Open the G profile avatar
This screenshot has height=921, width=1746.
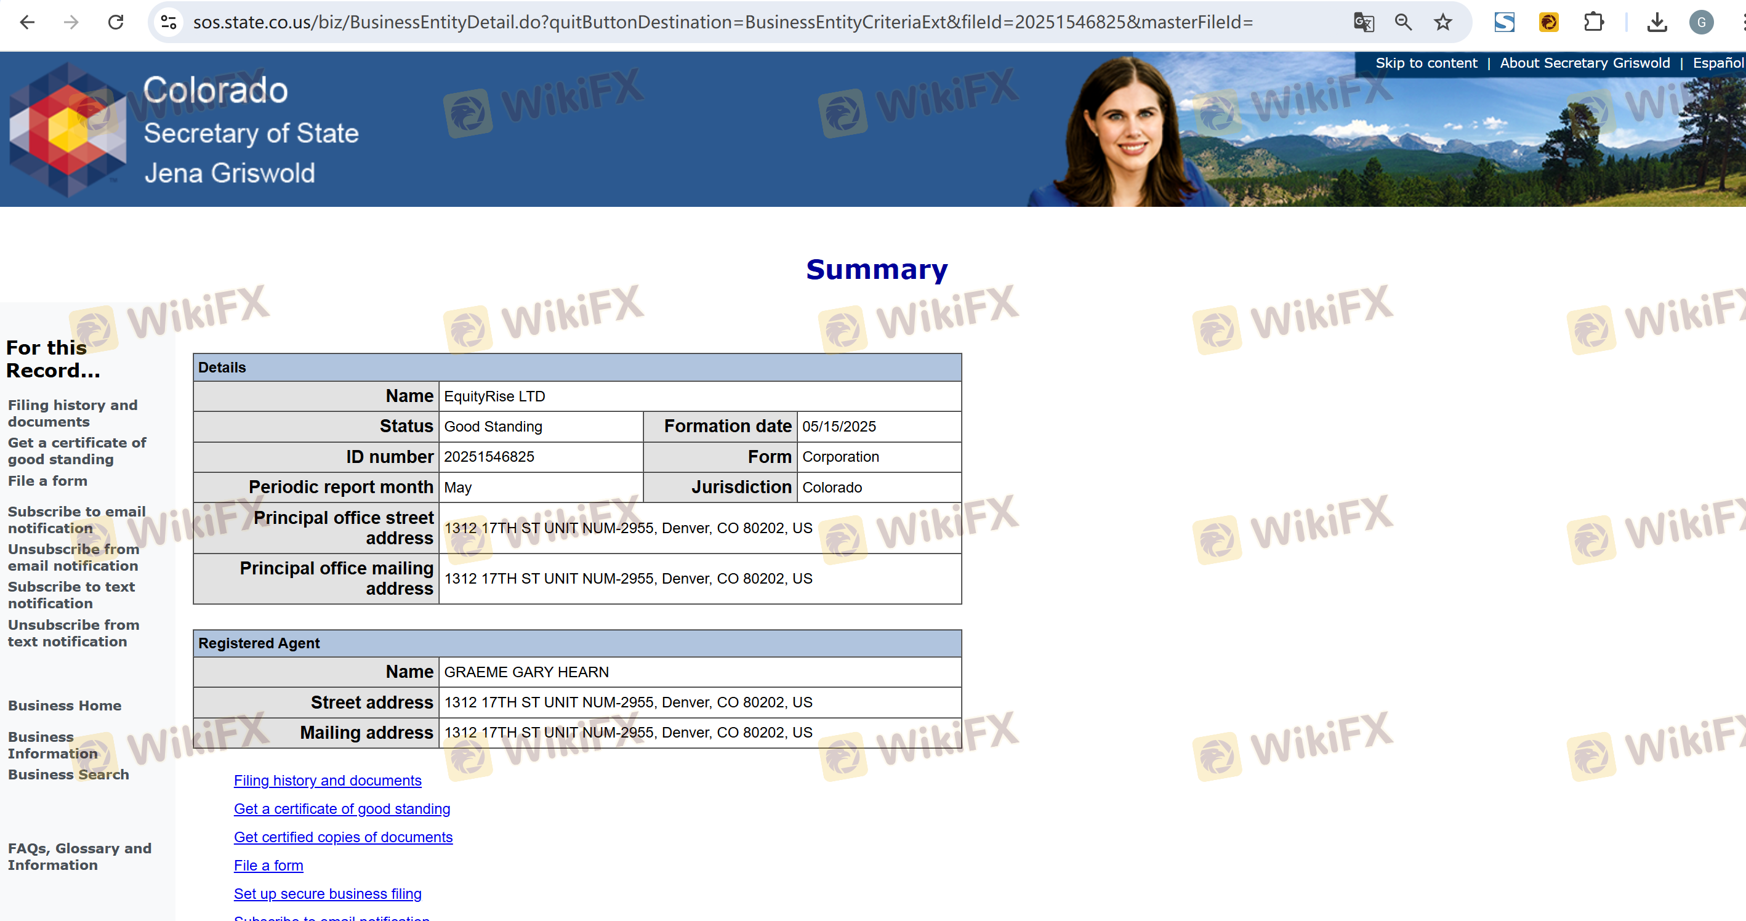pyautogui.click(x=1701, y=22)
